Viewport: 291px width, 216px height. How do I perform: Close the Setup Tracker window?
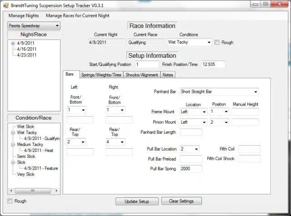pyautogui.click(x=279, y=4)
